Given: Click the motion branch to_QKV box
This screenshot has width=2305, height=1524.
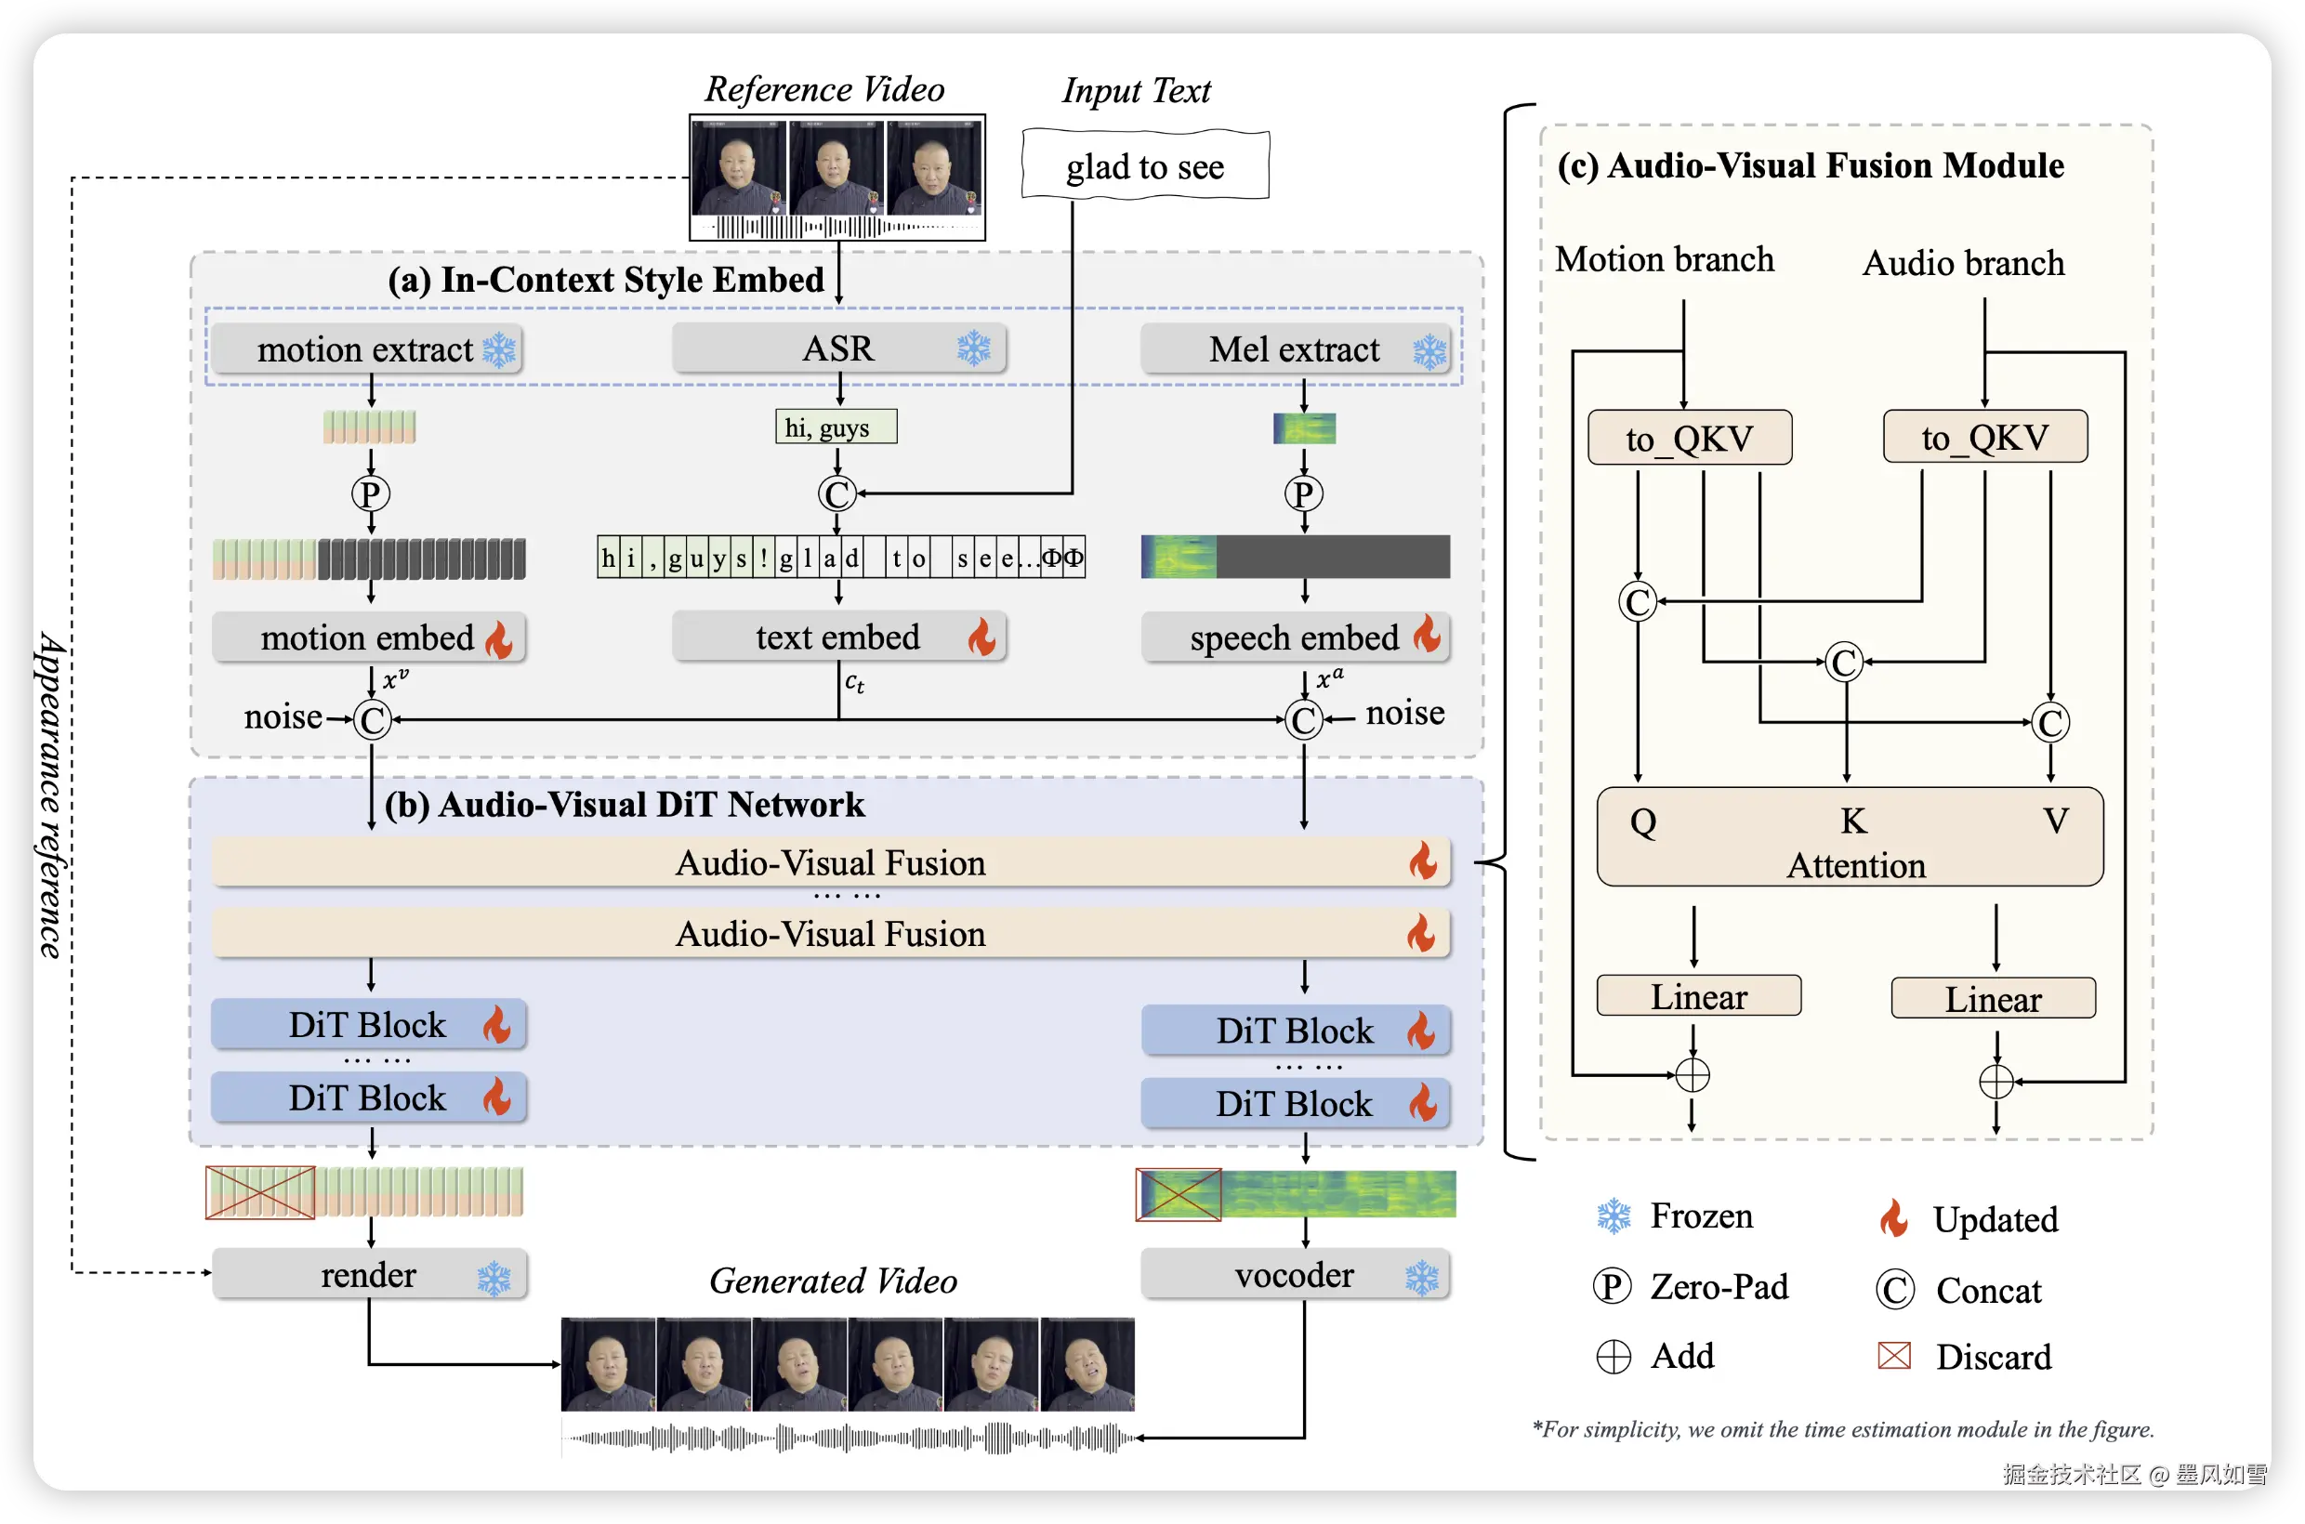Looking at the screenshot, I should tap(1690, 439).
